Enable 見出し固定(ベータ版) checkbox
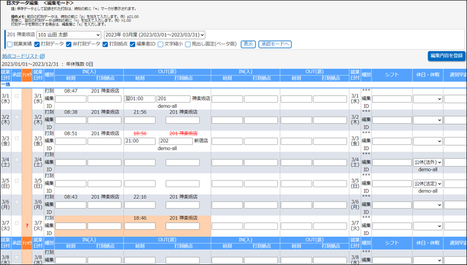 (x=188, y=45)
